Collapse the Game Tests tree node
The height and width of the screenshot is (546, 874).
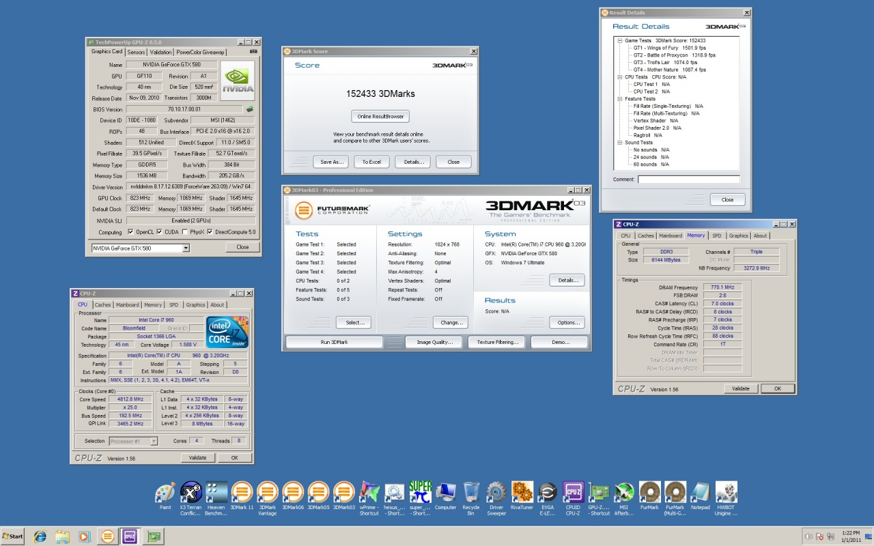point(620,41)
